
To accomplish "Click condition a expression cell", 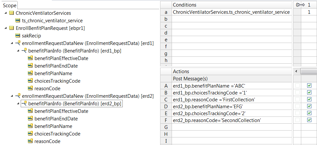I will coord(232,12).
